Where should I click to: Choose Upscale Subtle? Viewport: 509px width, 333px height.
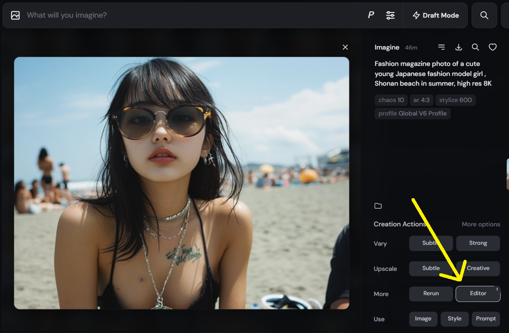[x=431, y=268]
